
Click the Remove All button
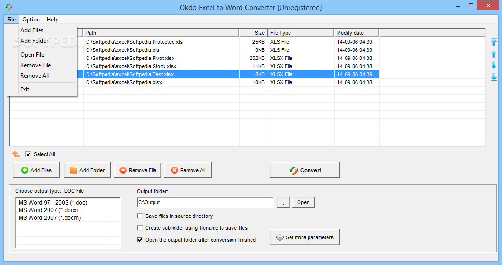[188, 170]
